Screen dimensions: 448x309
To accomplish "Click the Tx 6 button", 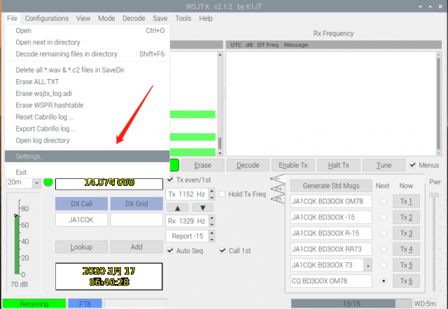I will coord(406,281).
